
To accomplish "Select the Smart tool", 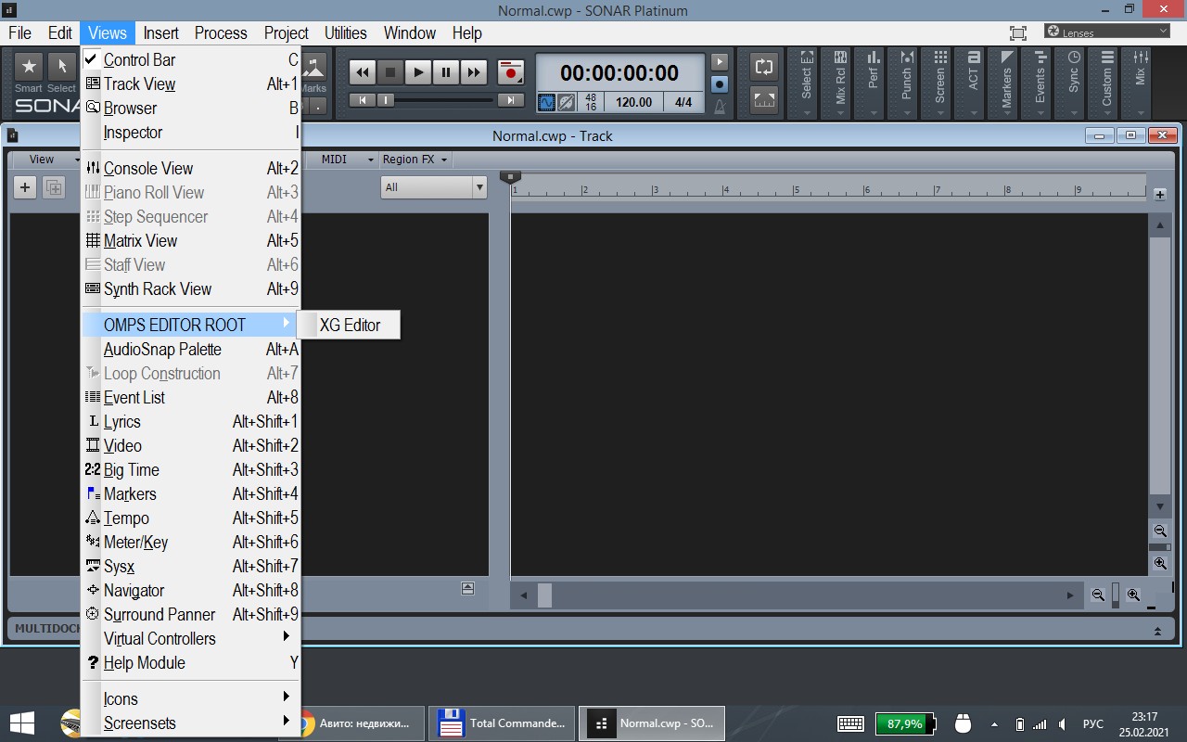I will tap(29, 67).
